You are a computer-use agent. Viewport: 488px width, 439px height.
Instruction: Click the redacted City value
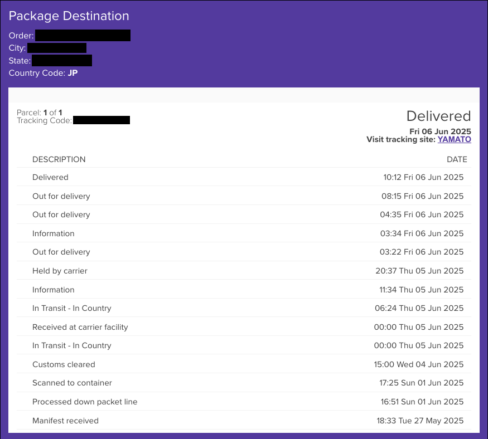[x=57, y=48]
